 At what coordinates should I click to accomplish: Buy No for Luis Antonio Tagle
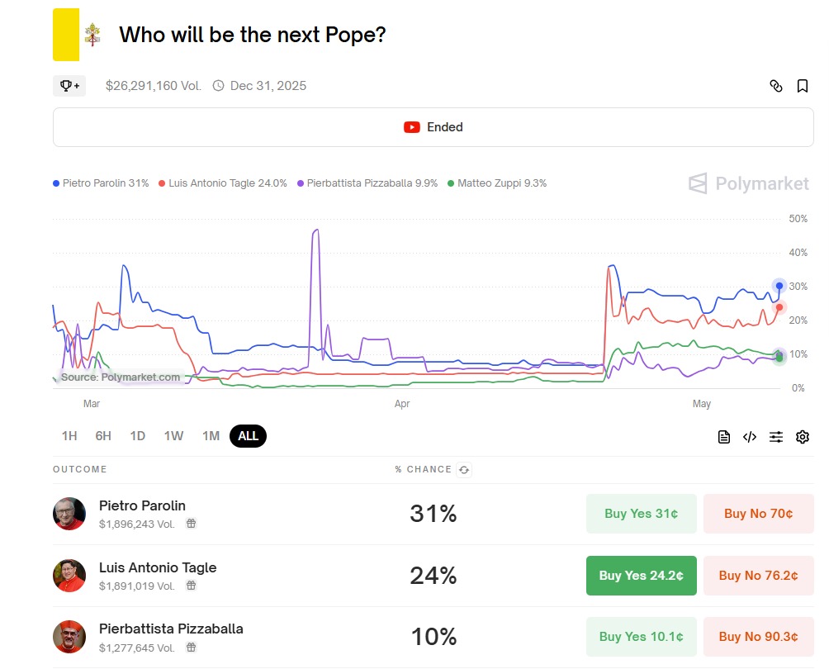(758, 576)
